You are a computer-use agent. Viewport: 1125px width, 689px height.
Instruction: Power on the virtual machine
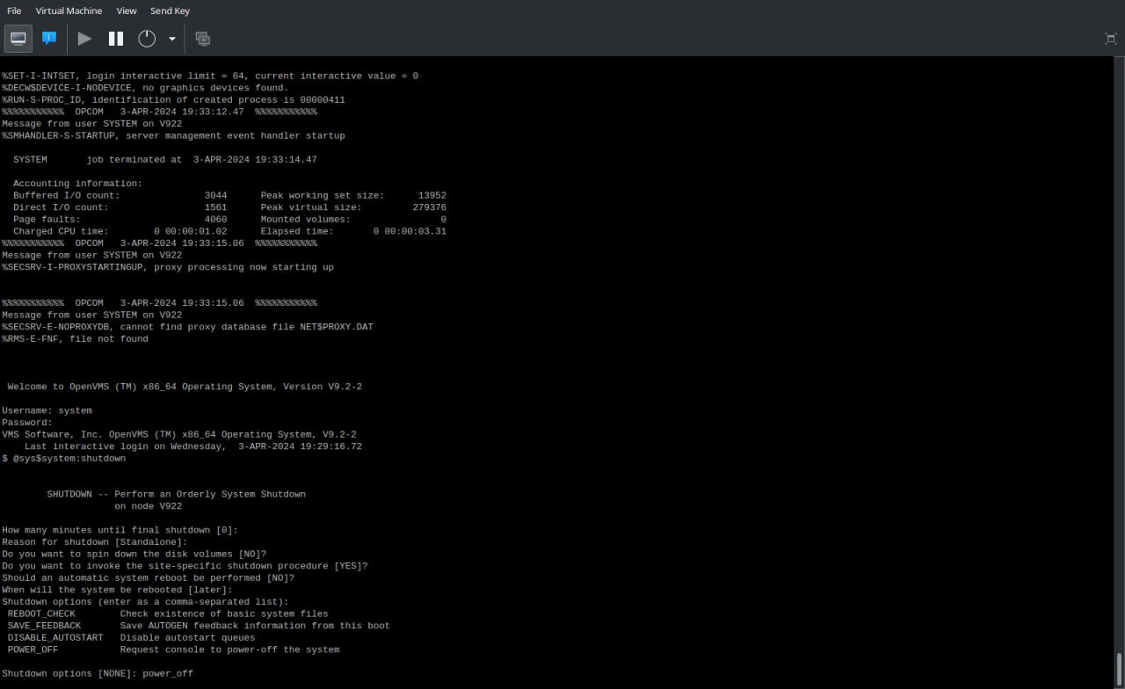click(x=84, y=39)
